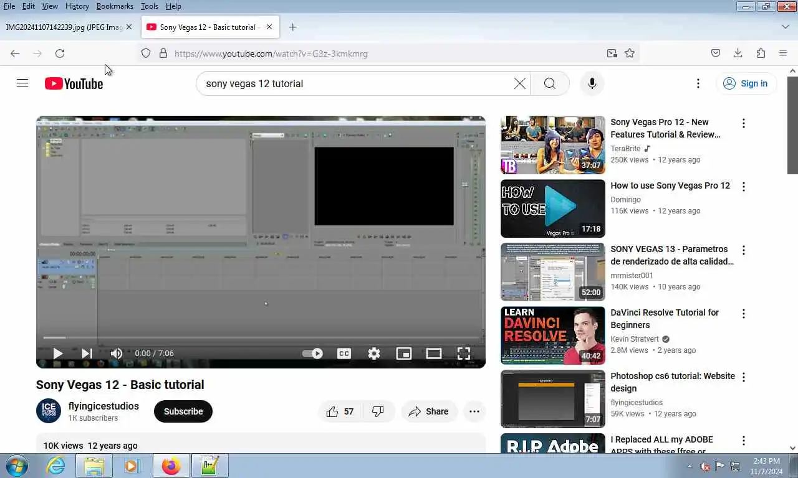
Task: Open Kevin Stratvert channel link
Action: [x=635, y=339]
